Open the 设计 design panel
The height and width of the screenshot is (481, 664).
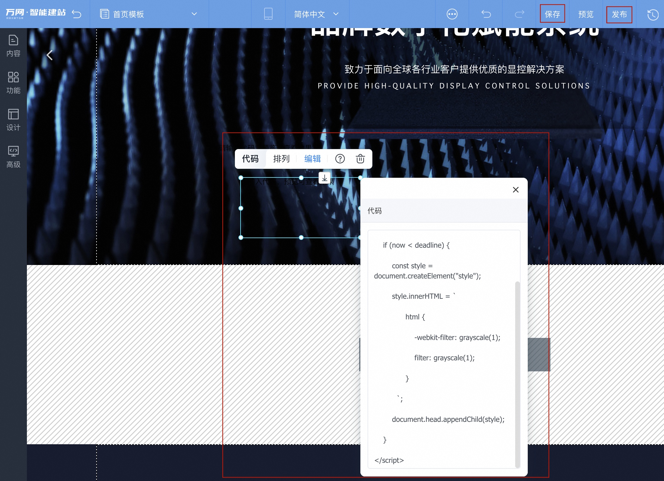pyautogui.click(x=13, y=120)
